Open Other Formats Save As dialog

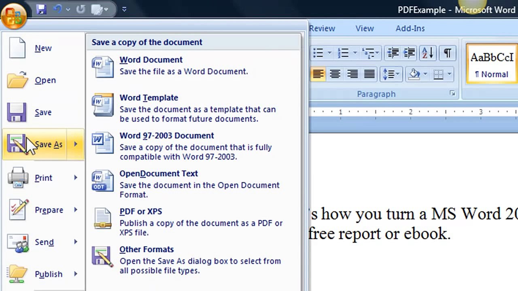(193, 260)
